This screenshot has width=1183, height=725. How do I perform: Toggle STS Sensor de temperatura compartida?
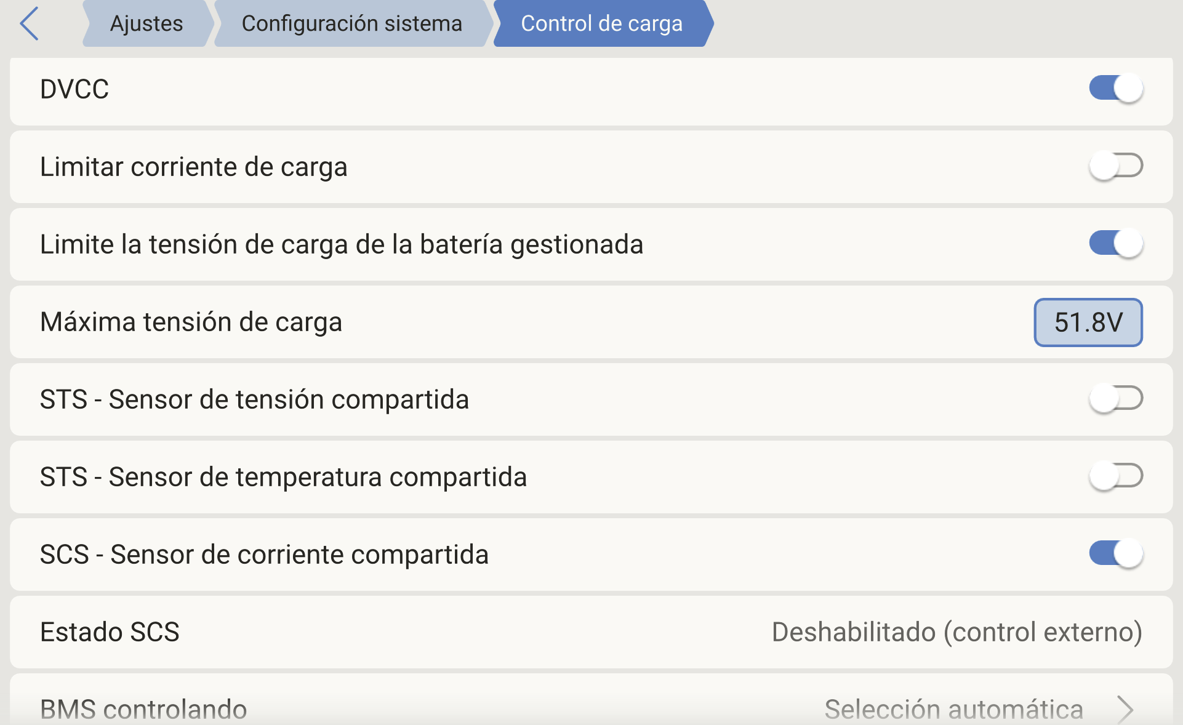(1116, 476)
